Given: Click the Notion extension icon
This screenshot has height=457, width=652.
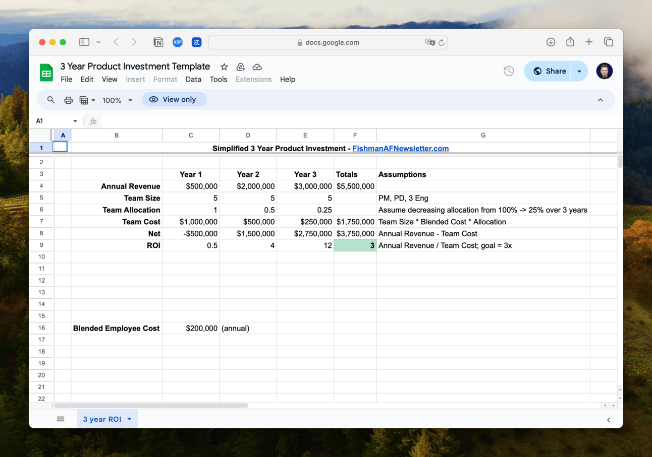Looking at the screenshot, I should [158, 42].
